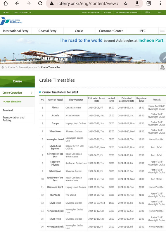Click arrival date 2024-11-15, Fri
The height and width of the screenshot is (234, 166).
[x=96, y=227]
